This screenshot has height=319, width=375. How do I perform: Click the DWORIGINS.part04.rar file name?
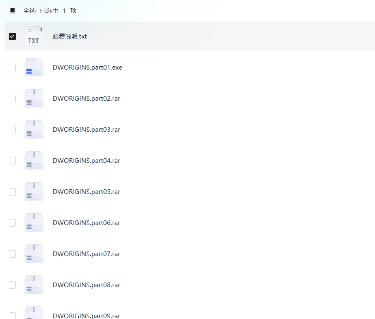click(x=87, y=161)
